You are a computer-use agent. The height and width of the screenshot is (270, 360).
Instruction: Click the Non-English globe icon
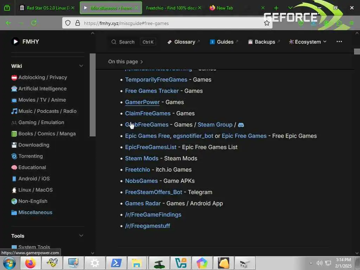(14, 201)
